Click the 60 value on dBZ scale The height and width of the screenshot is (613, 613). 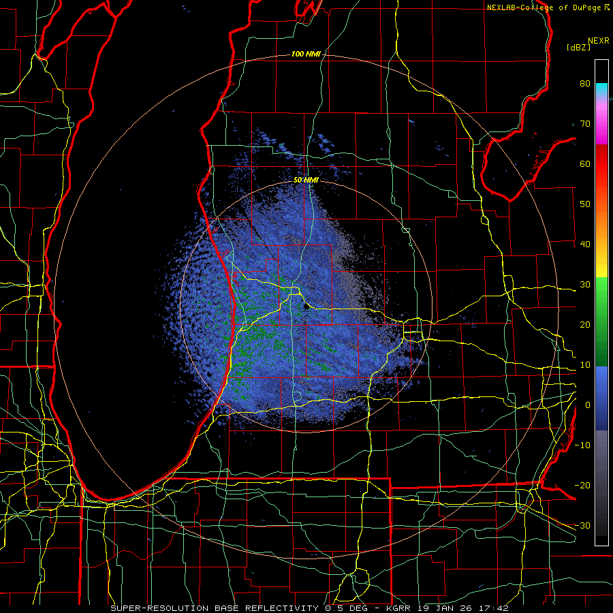pyautogui.click(x=585, y=163)
